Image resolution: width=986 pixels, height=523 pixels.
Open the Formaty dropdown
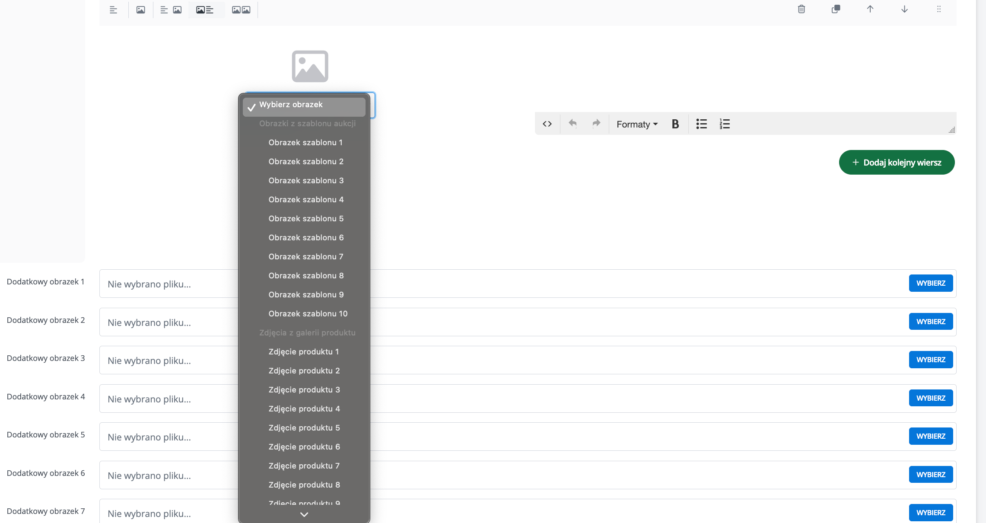pyautogui.click(x=637, y=124)
